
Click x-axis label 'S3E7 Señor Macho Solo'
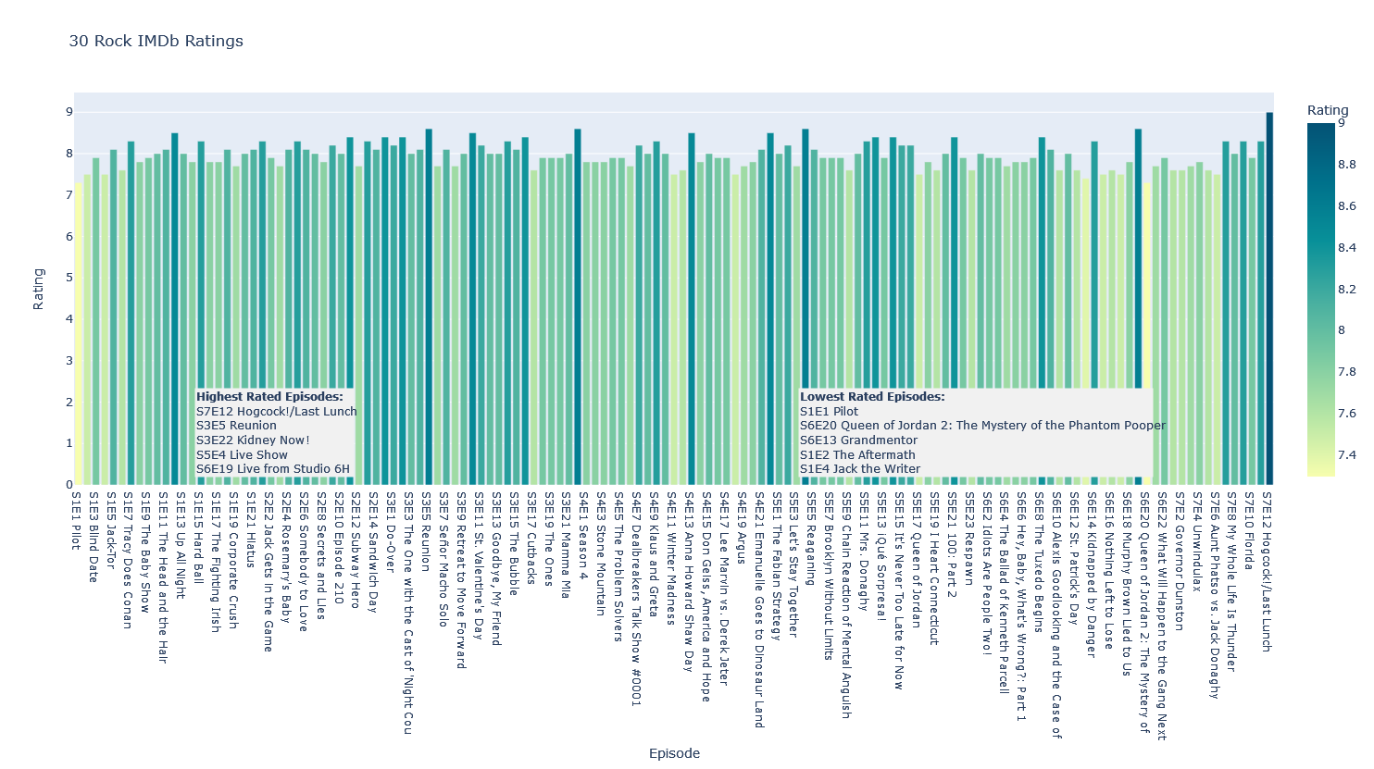[x=443, y=559]
